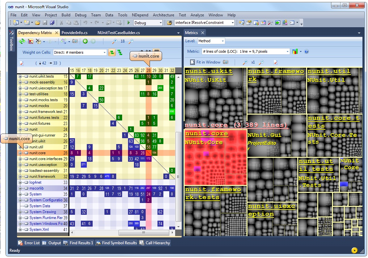Click the Undo arrow icon
The height and width of the screenshot is (258, 368).
click(x=85, y=23)
